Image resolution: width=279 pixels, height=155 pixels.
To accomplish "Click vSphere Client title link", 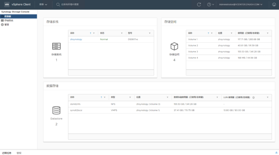I will pos(21,5).
